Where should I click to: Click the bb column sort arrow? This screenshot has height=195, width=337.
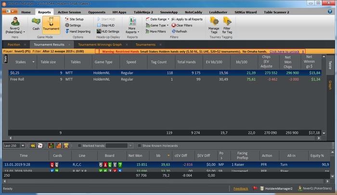(168, 156)
